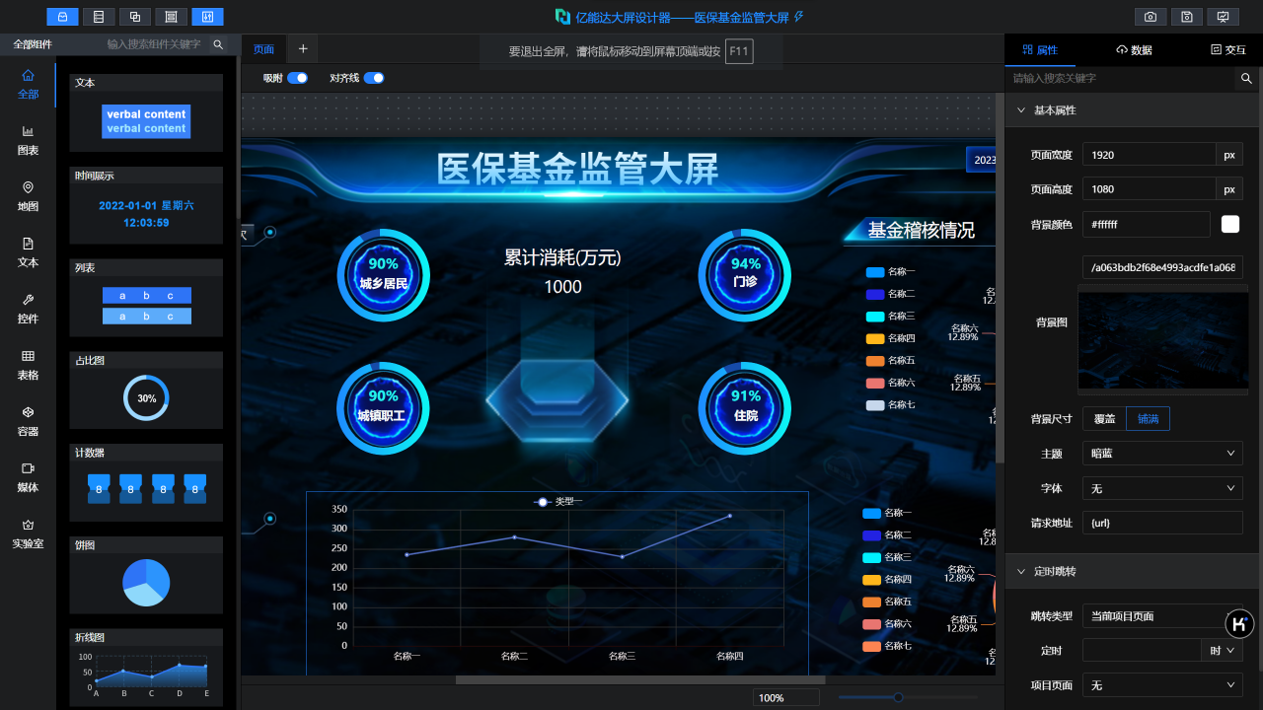Collapse the 基本属性 section
This screenshot has height=710, width=1263.
click(1020, 110)
